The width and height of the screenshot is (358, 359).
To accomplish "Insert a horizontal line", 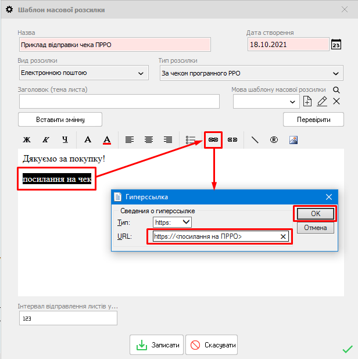I will tap(255, 139).
